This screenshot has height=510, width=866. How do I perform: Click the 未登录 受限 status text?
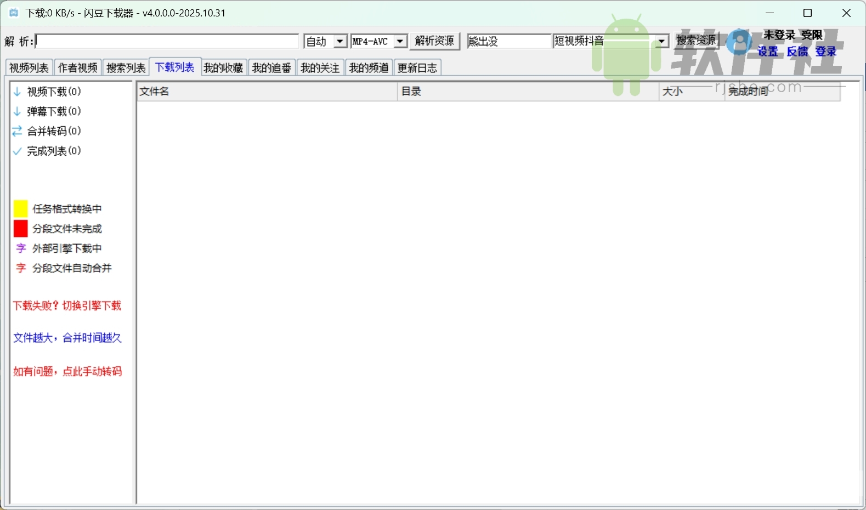point(793,35)
